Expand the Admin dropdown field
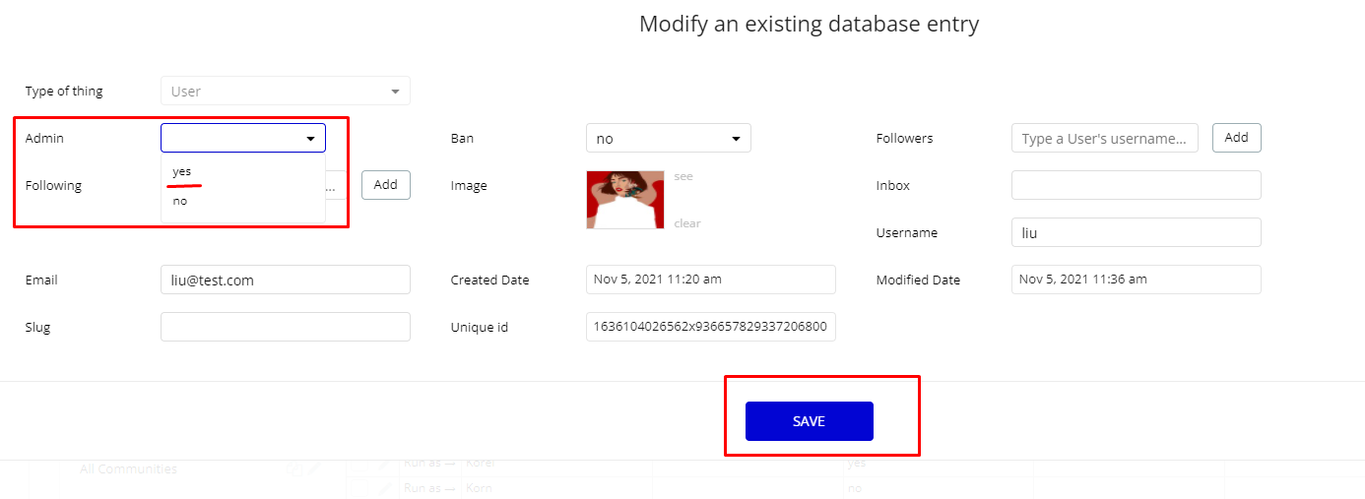 click(242, 139)
